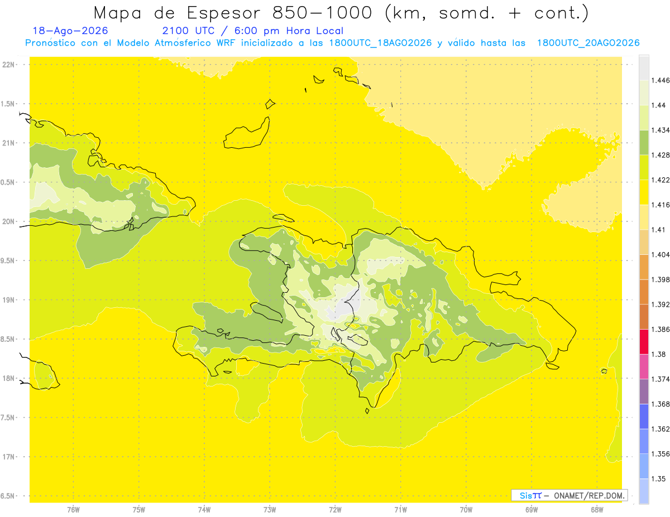The width and height of the screenshot is (670, 517).
Task: Click the legend value '1.38'
Action: point(658,354)
